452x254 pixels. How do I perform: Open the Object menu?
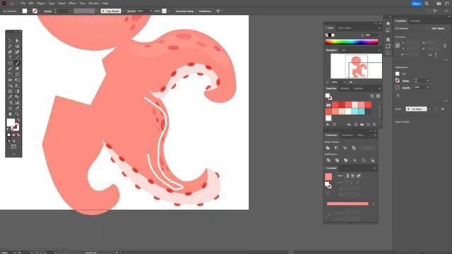(41, 4)
